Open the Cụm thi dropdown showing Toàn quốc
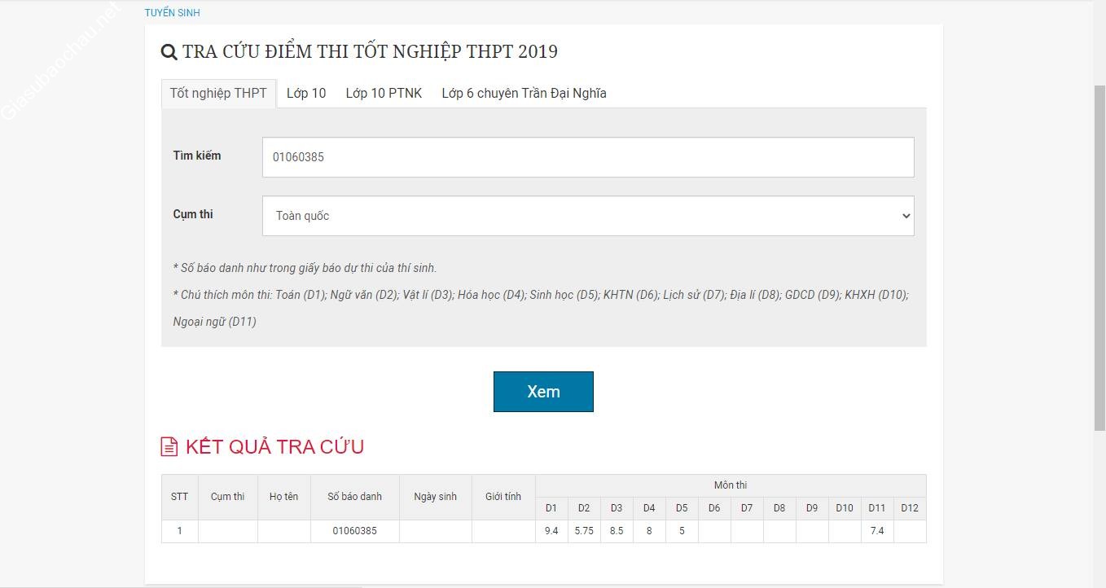 (x=588, y=216)
